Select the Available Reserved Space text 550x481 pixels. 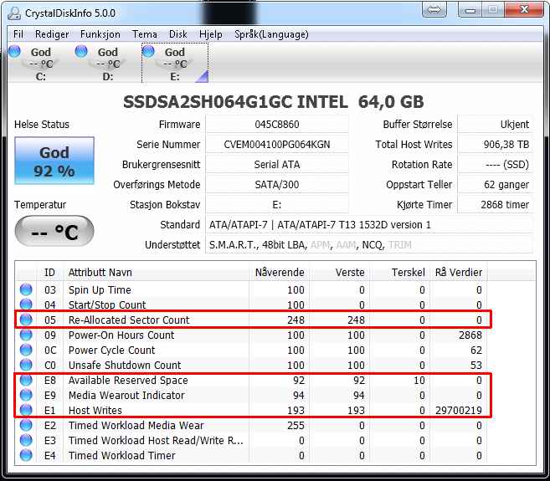(x=128, y=381)
